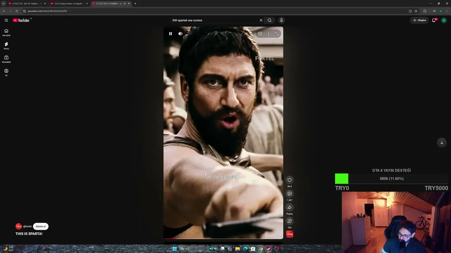Open File Explorer from the taskbar
Image resolution: width=451 pixels, height=253 pixels.
tap(237, 249)
